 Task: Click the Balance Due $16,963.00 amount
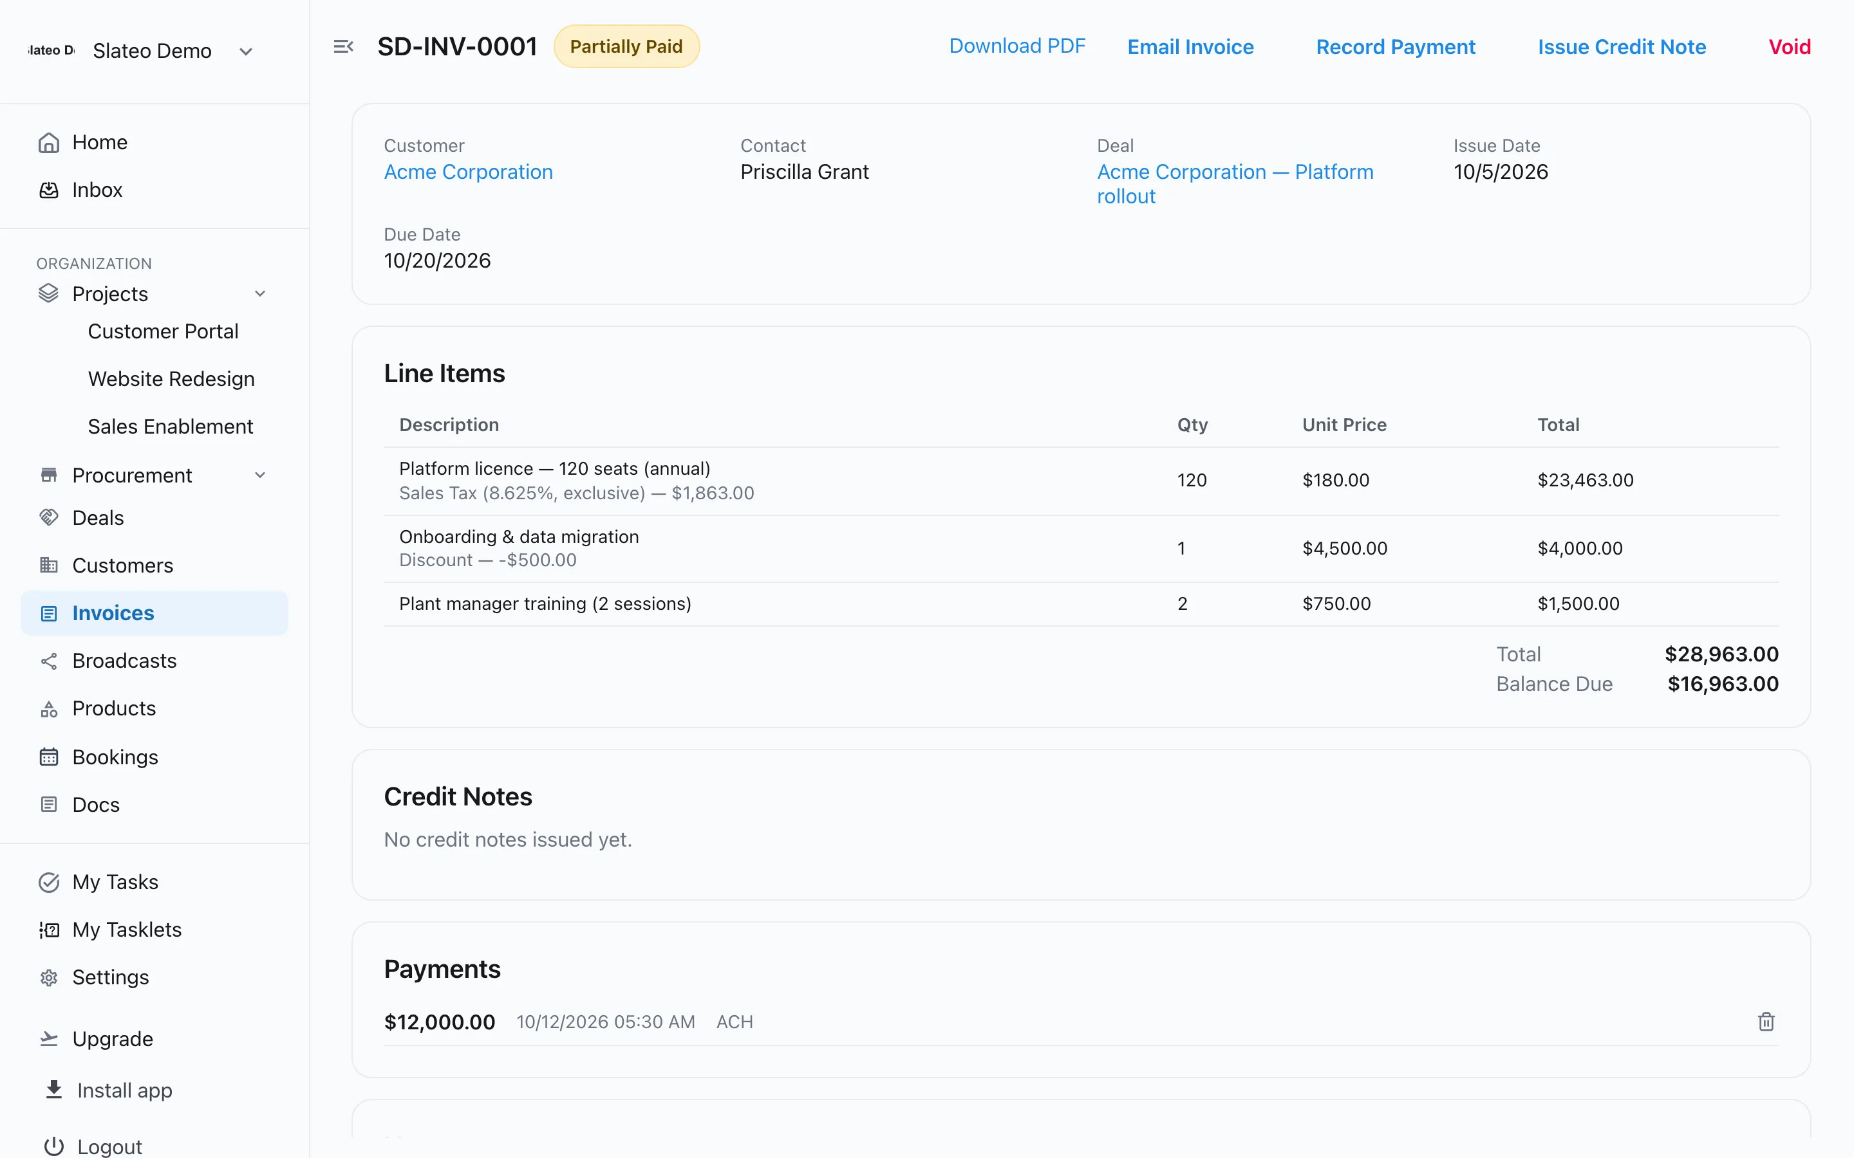[x=1723, y=684]
